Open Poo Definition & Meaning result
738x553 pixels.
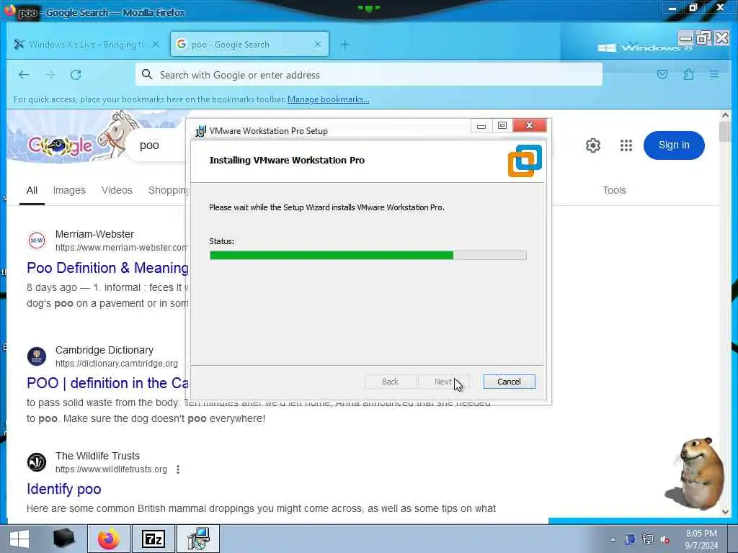(108, 268)
